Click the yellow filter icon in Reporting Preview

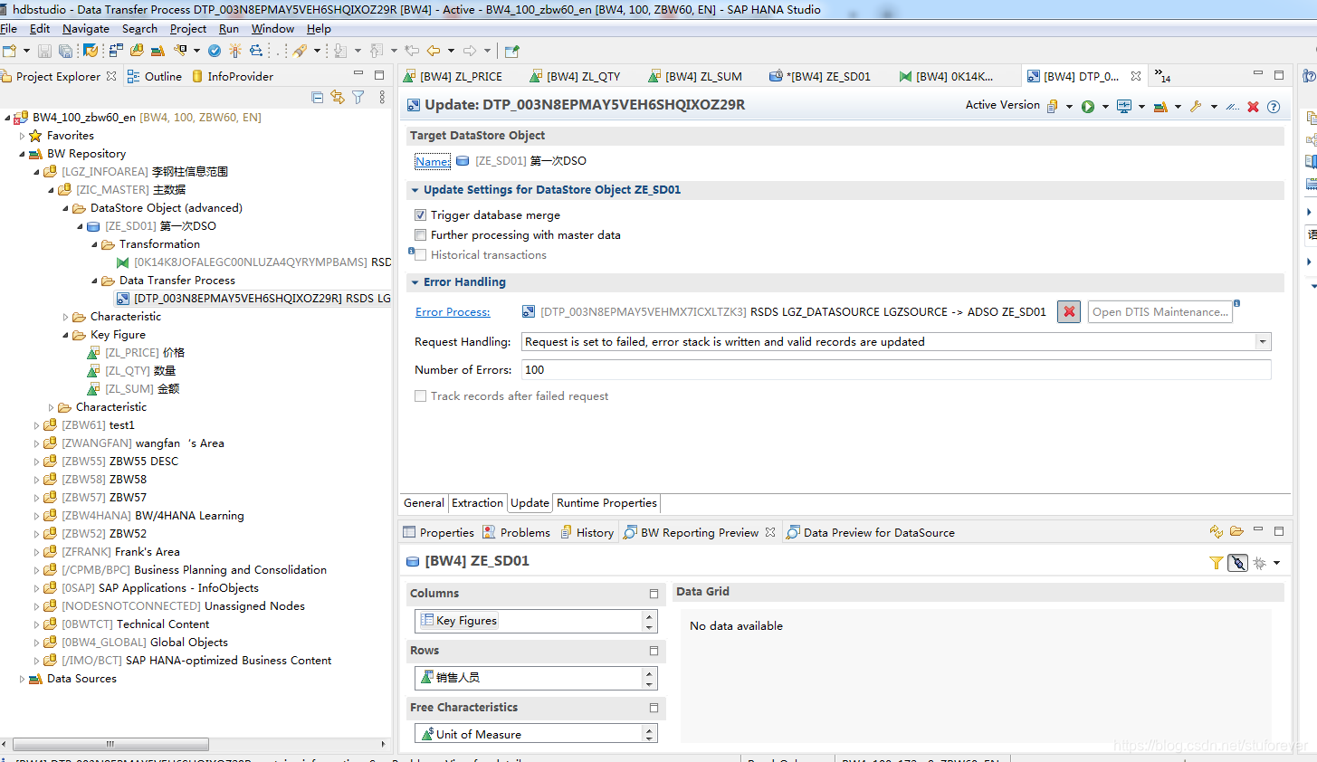click(1216, 563)
